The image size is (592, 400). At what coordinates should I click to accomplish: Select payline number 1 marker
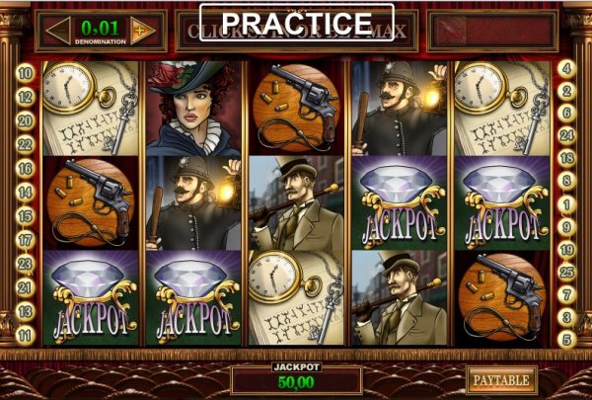click(566, 204)
